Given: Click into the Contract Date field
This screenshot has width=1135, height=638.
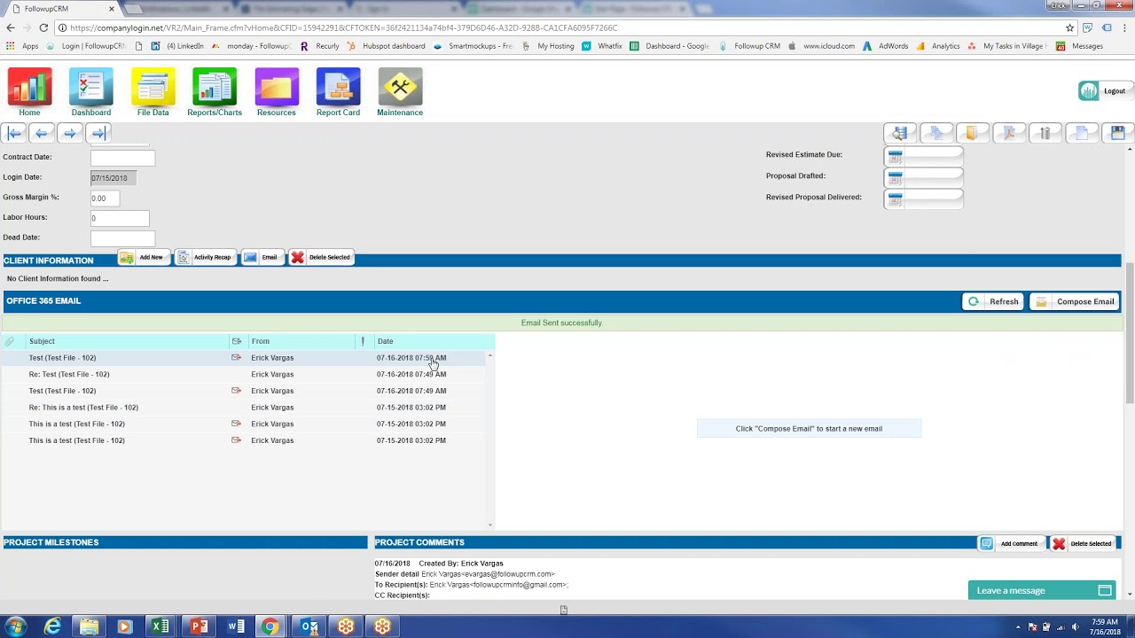Looking at the screenshot, I should (122, 158).
